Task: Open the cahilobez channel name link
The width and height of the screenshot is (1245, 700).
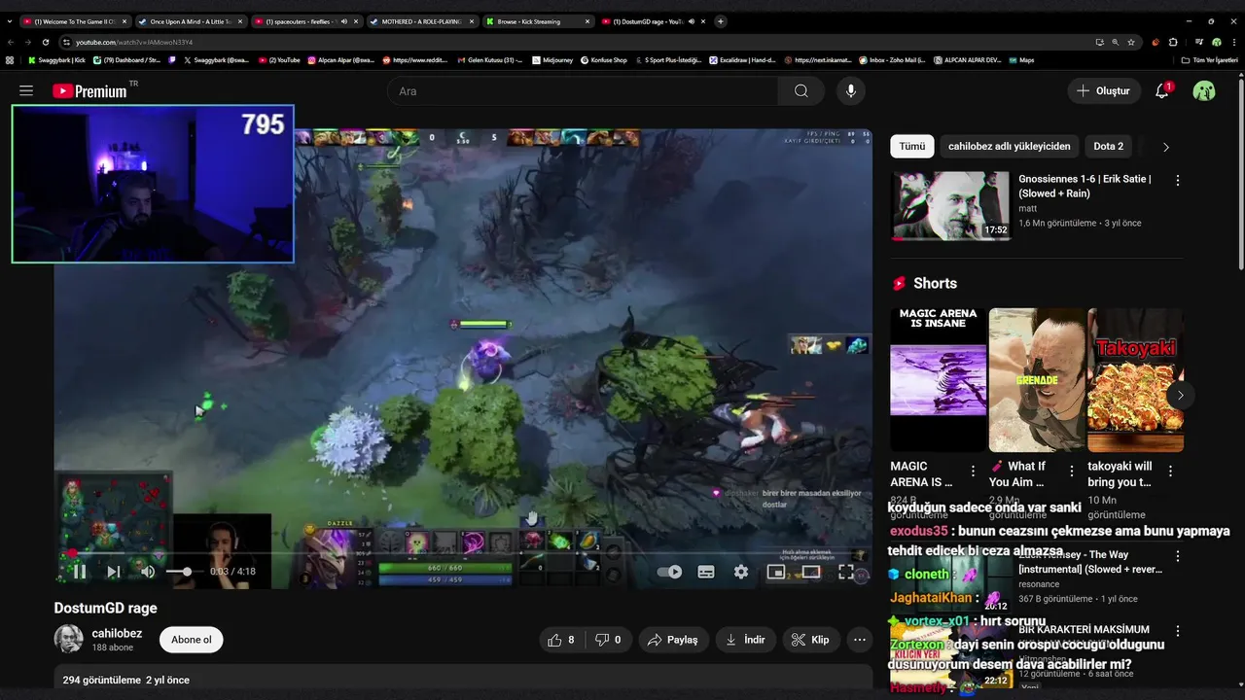Action: coord(117,634)
